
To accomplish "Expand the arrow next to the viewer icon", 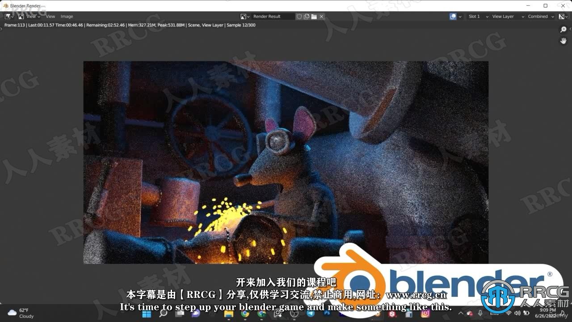I will [460, 17].
